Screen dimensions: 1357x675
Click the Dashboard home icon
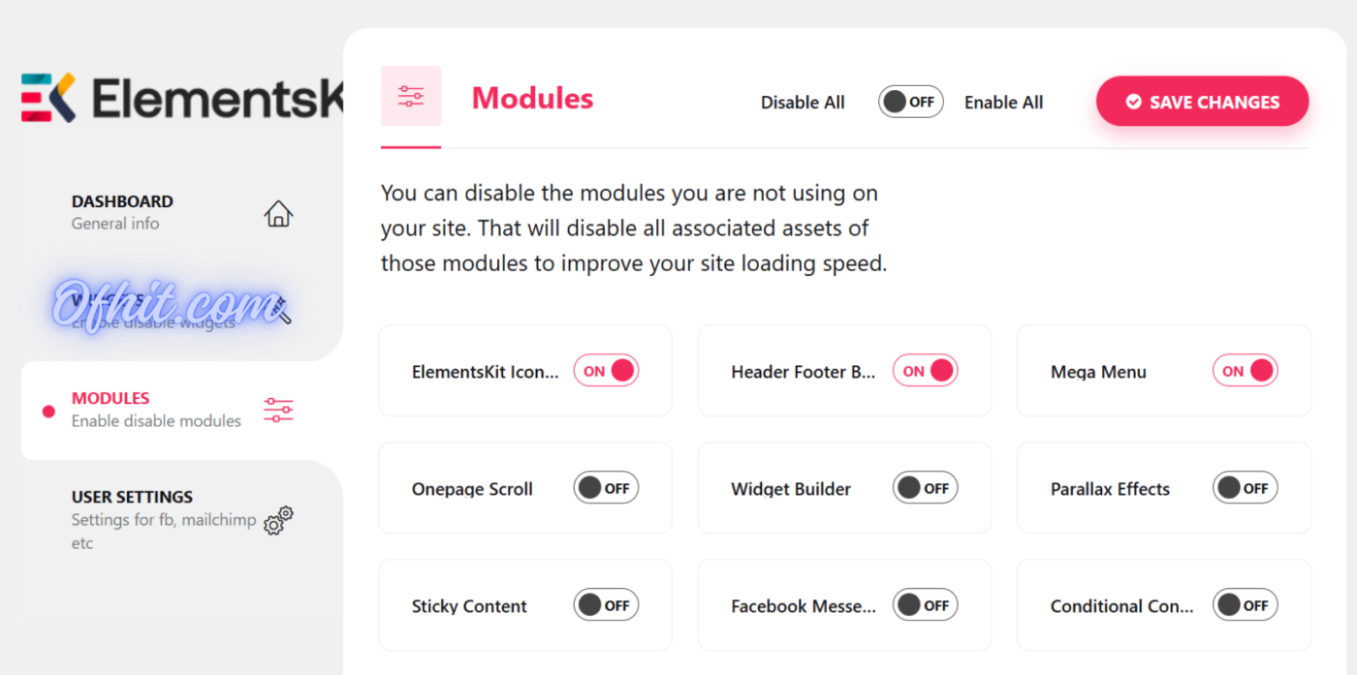[x=278, y=213]
